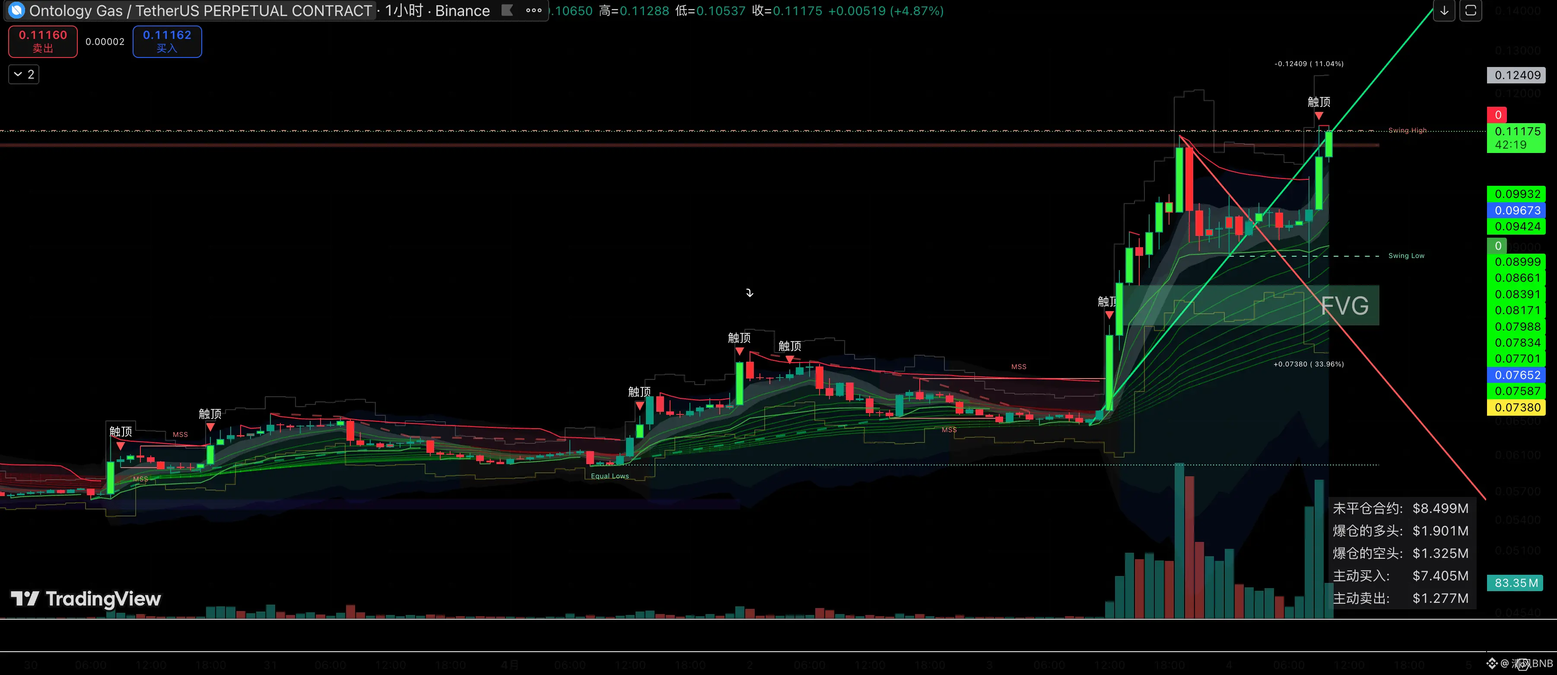Image resolution: width=1557 pixels, height=675 pixels.
Task: Click the small curved arrow icon mid-chart
Action: pos(750,293)
